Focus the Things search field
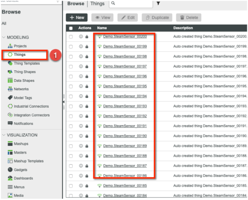The image size is (248, 200). (x=131, y=4)
